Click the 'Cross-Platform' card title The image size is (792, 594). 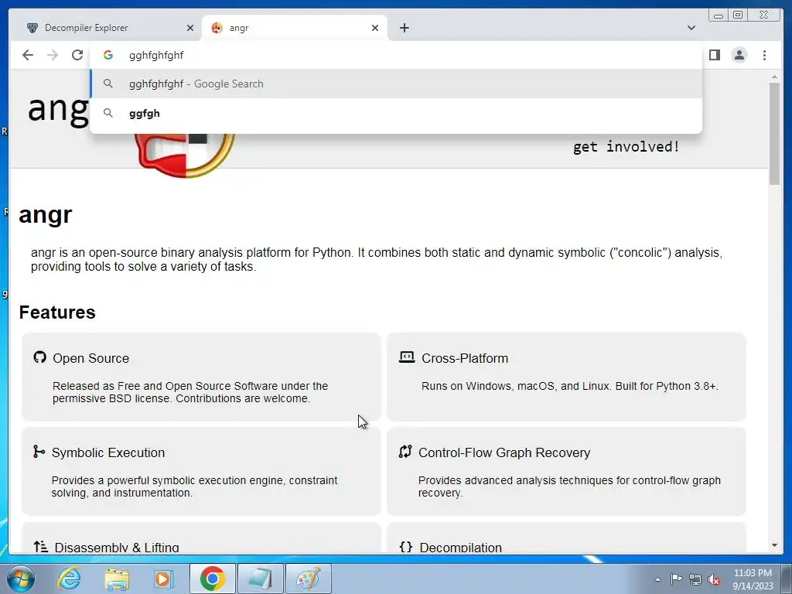(x=465, y=358)
